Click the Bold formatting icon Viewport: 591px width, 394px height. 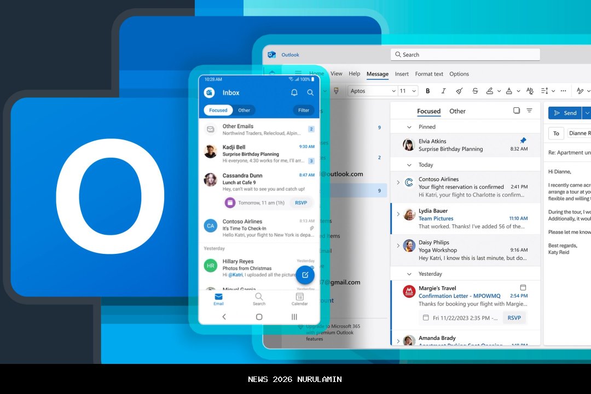point(428,91)
